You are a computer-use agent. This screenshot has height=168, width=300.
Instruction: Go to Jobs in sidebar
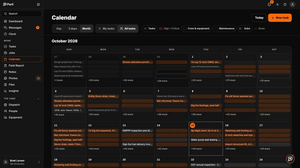pos(22,53)
